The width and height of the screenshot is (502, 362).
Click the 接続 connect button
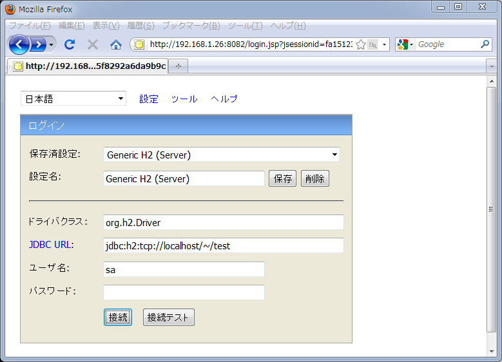pyautogui.click(x=118, y=317)
